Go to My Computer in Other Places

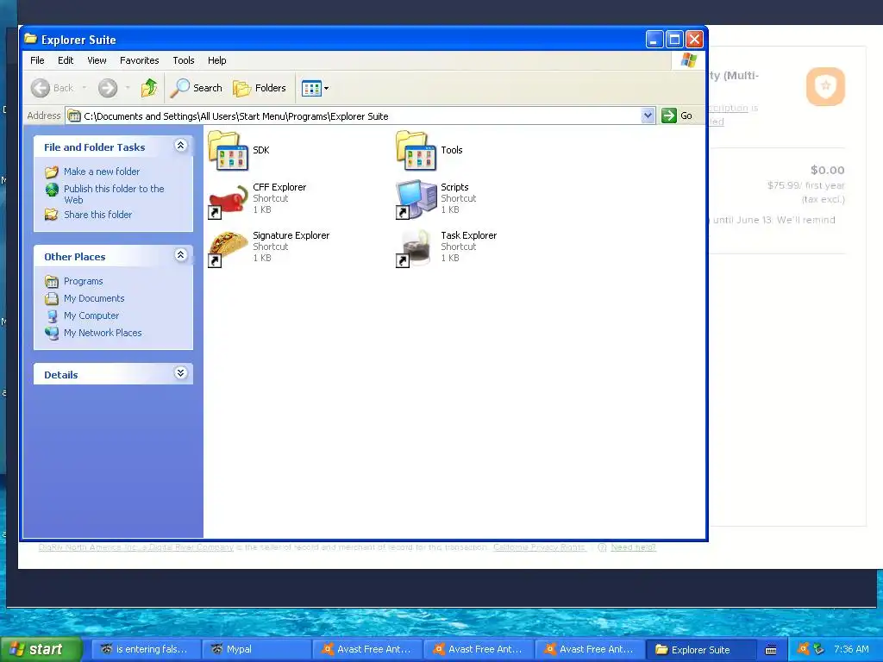(x=91, y=315)
